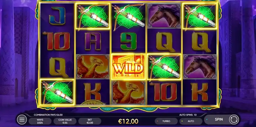Click the phoenix symbol on reel three
The height and width of the screenshot is (127, 256).
point(129,92)
